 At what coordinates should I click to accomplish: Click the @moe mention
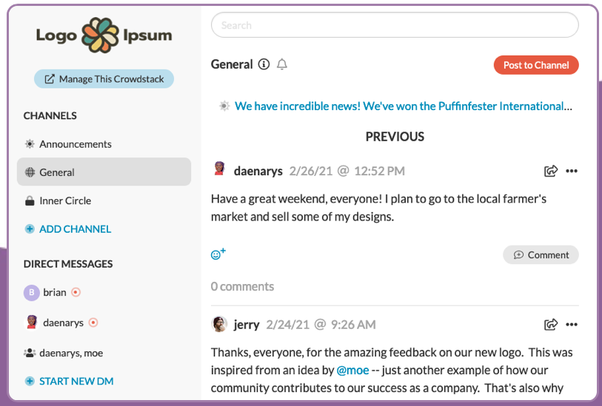[352, 370]
